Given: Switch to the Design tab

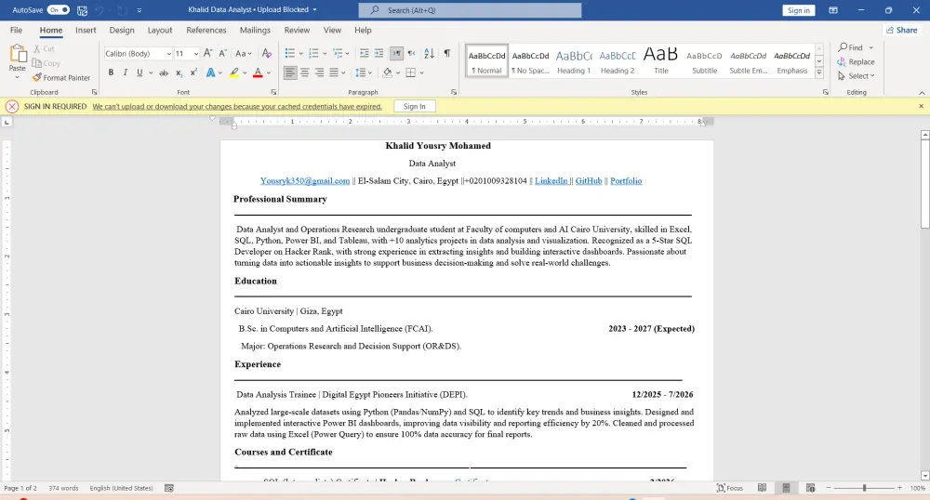Looking at the screenshot, I should coord(122,31).
